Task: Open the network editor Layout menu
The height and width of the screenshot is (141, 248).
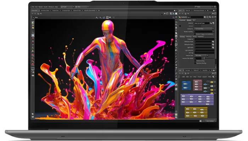Action: pyautogui.click(x=204, y=77)
